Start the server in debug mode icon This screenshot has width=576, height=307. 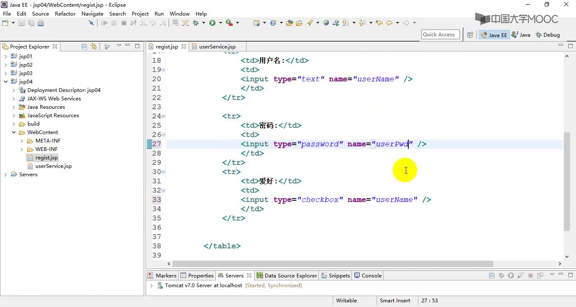point(501,275)
